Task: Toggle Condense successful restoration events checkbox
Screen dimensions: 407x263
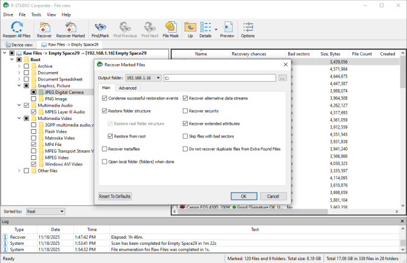Action: (105, 98)
